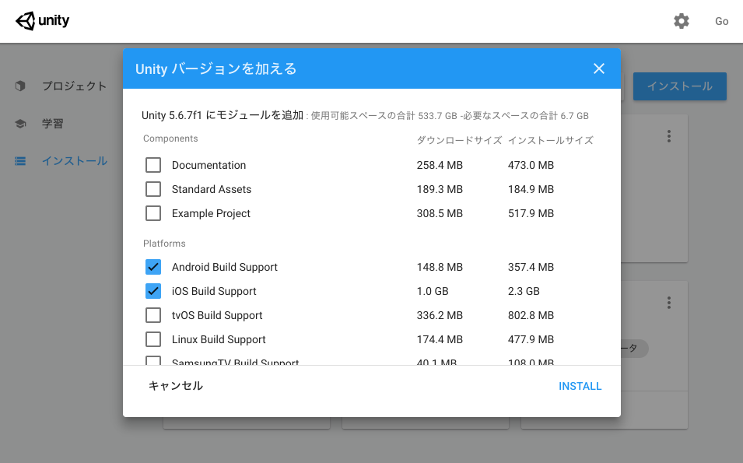Click キャンセル to dismiss dialog
The height and width of the screenshot is (463, 743).
tap(176, 386)
